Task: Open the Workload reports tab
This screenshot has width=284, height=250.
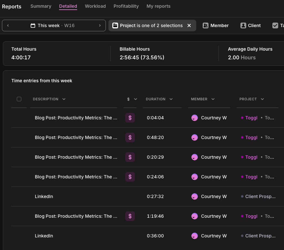Action: 95,6
